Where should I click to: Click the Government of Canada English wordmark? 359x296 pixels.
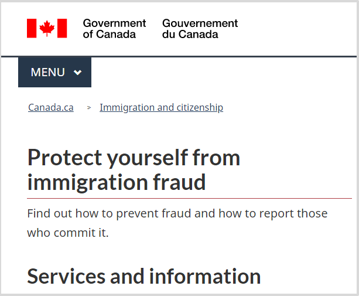coord(114,29)
